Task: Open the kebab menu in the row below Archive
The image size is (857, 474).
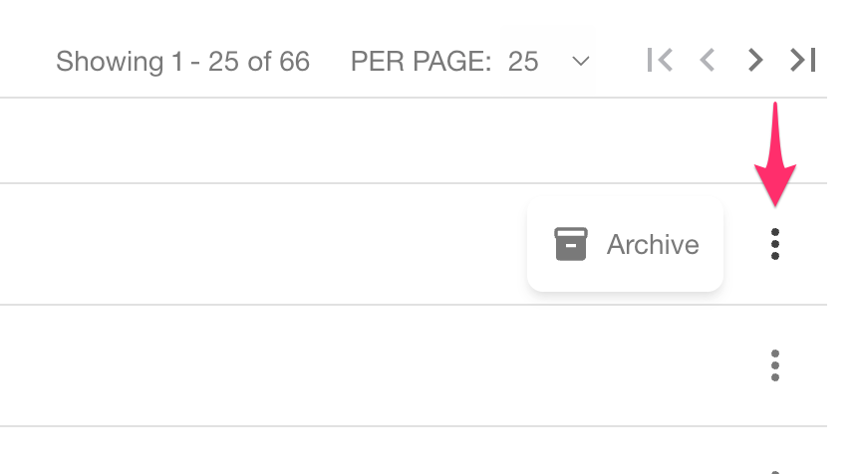Action: coord(775,365)
